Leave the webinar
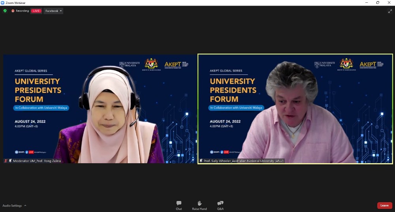This screenshot has height=212, width=395. click(x=384, y=205)
